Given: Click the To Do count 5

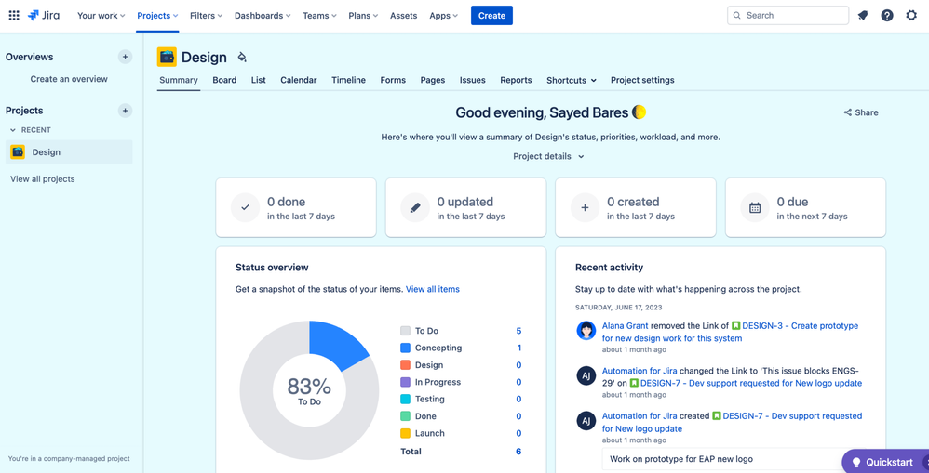Looking at the screenshot, I should click(518, 331).
